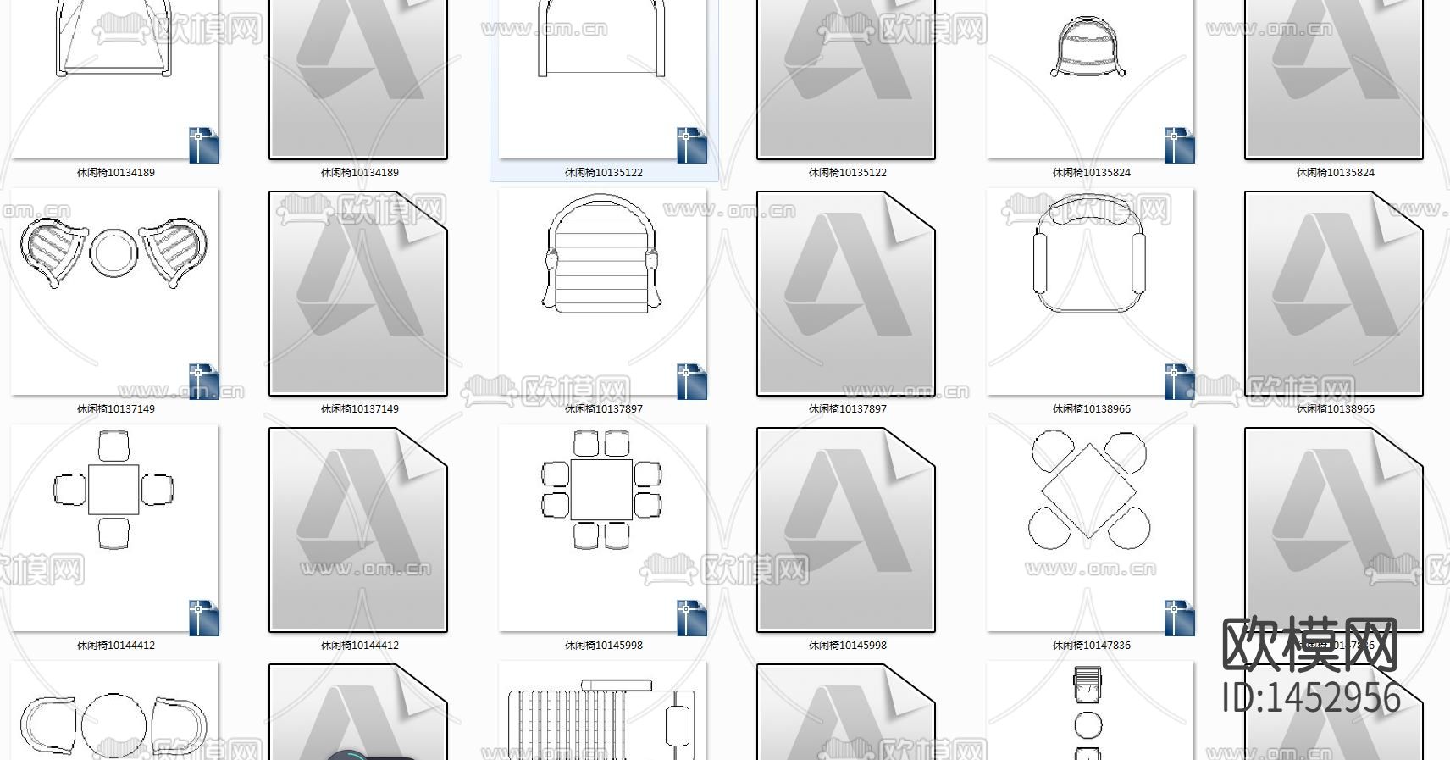Select the two-chairs-and-table preview of 休闲椅10137149
This screenshot has height=760, width=1450.
(x=115, y=292)
